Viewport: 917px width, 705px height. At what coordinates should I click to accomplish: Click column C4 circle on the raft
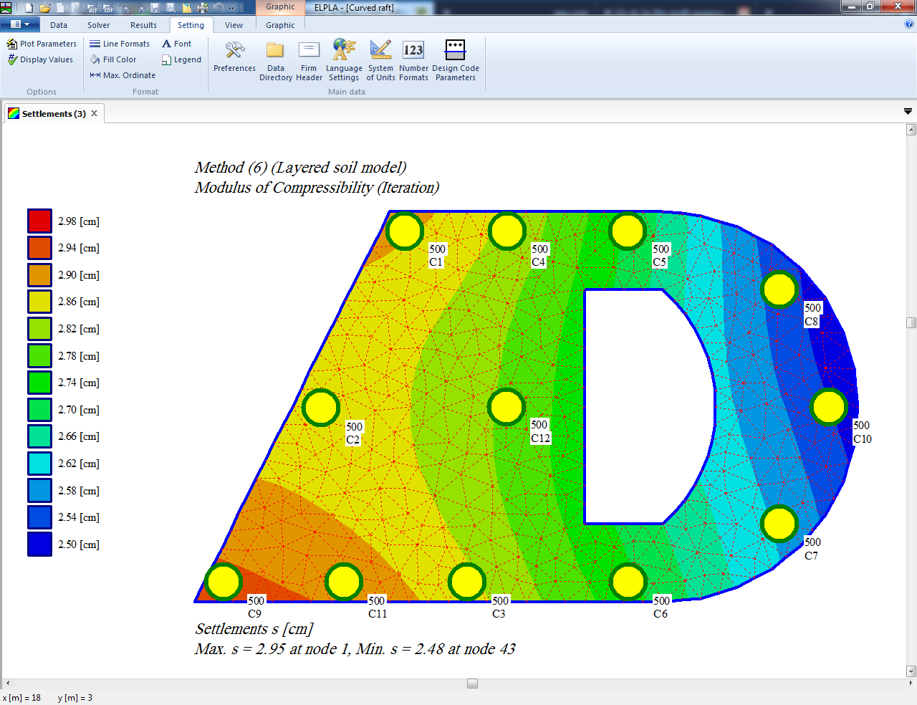click(x=507, y=231)
